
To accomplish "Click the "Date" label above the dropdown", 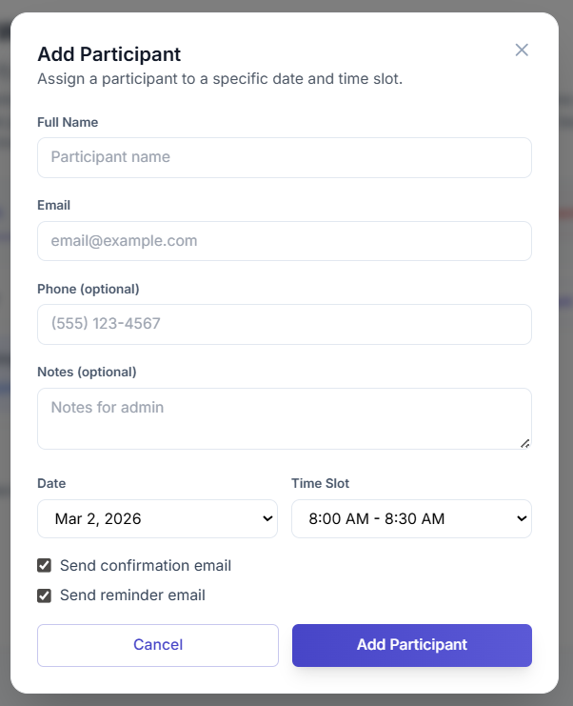I will (x=51, y=483).
